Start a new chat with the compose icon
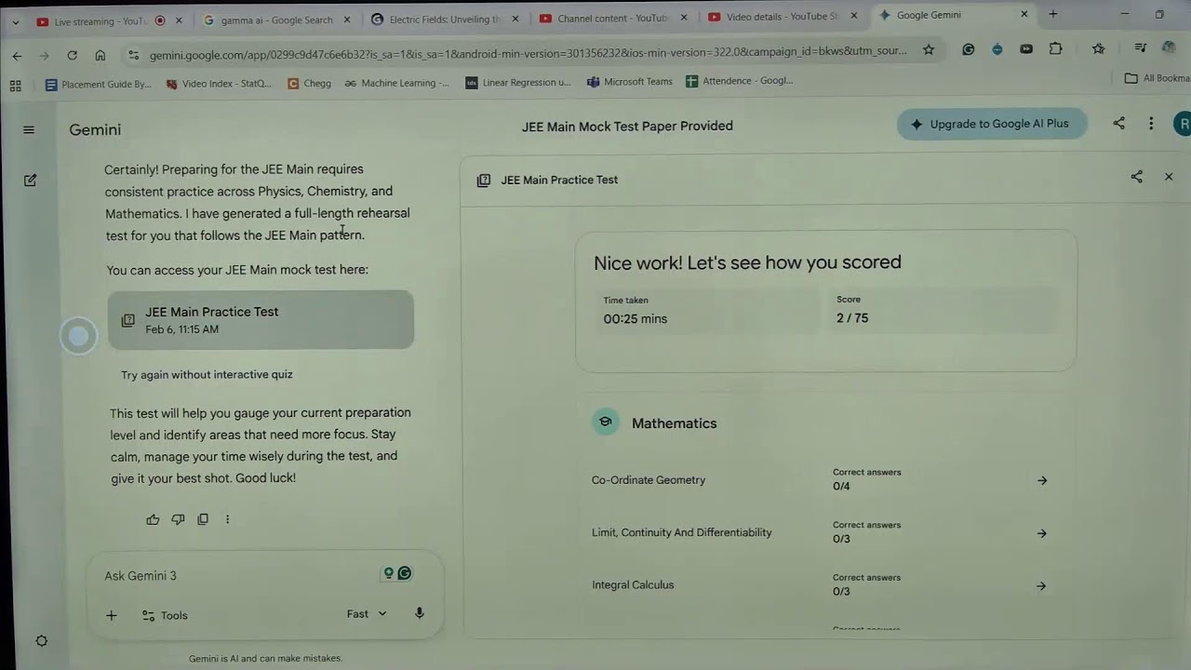Viewport: 1191px width, 670px height. click(x=30, y=181)
